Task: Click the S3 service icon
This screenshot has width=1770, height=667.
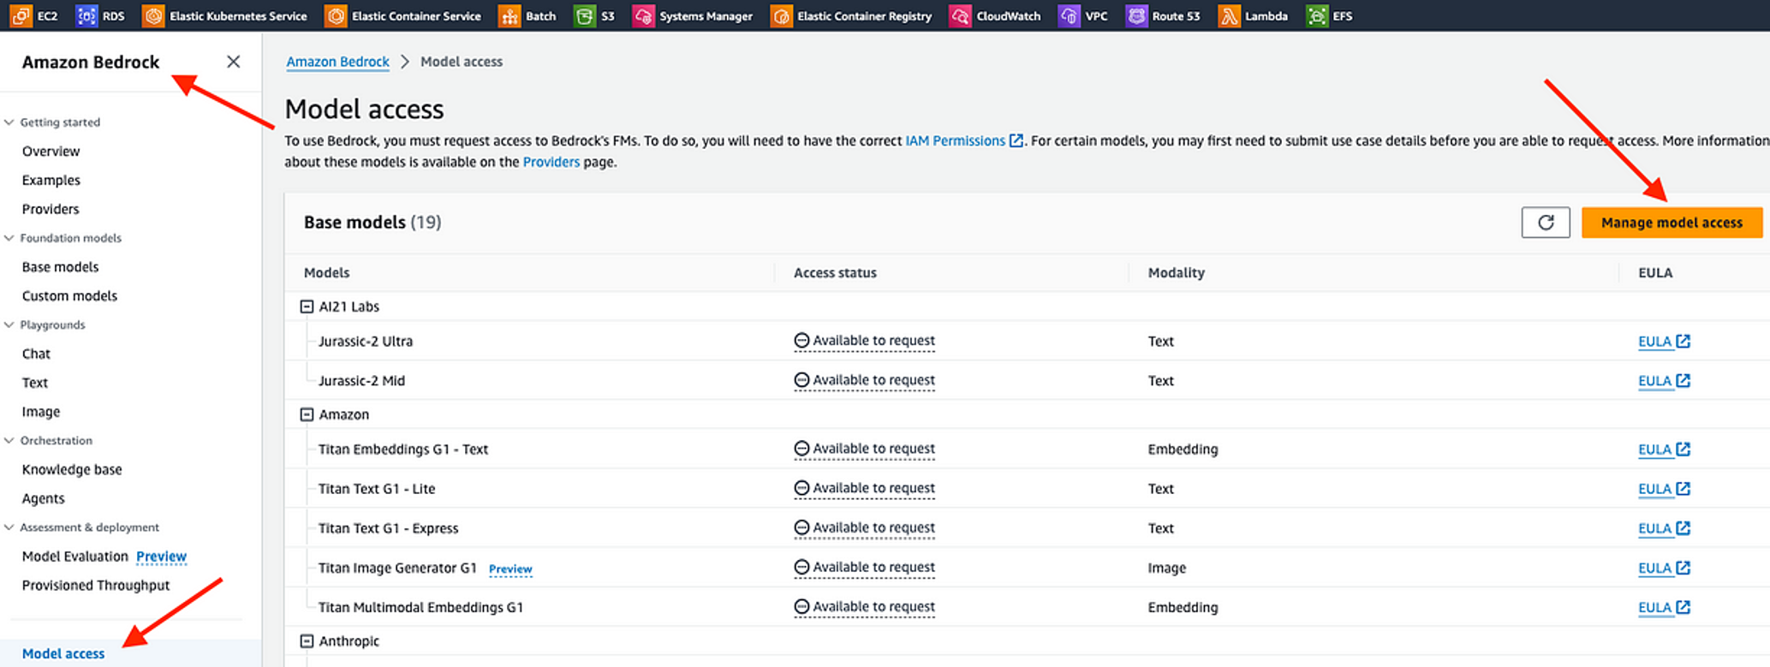Action: (x=585, y=15)
